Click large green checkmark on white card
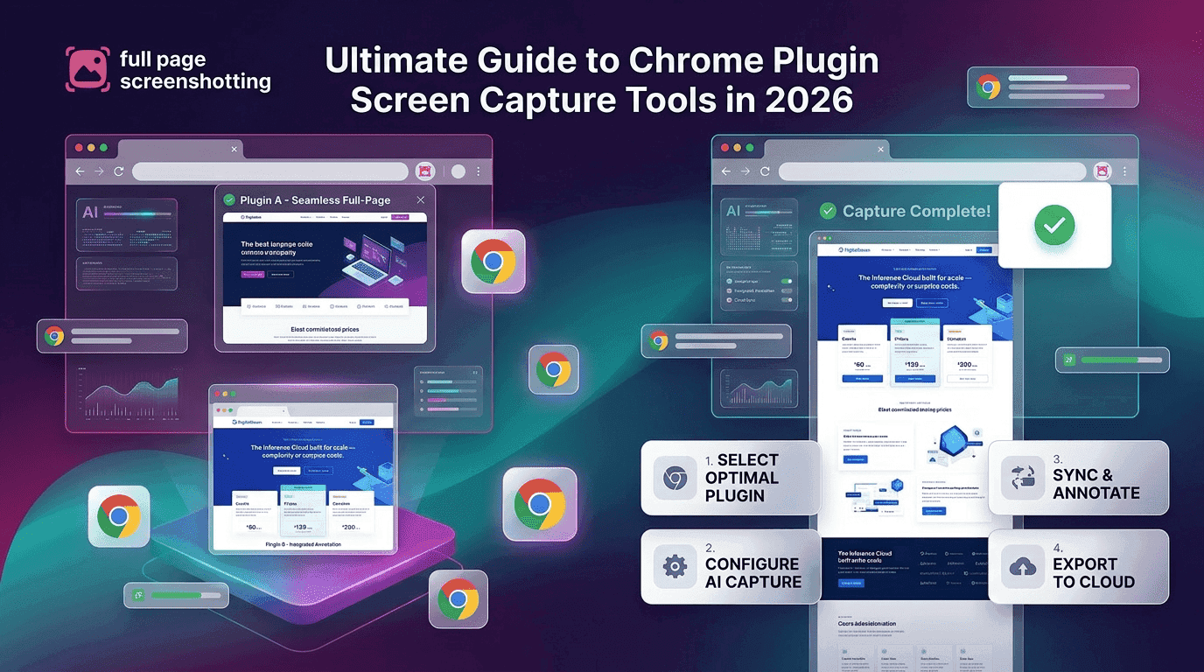 coord(1054,226)
